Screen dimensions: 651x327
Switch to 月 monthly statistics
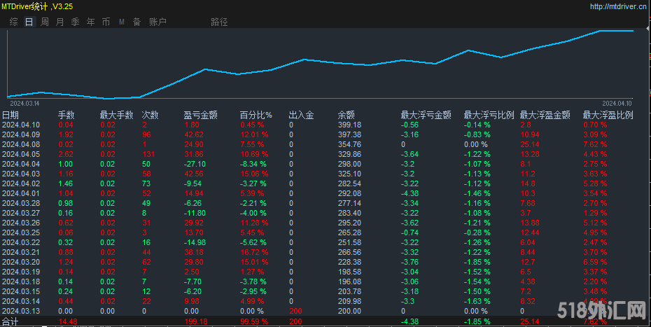tap(59, 22)
